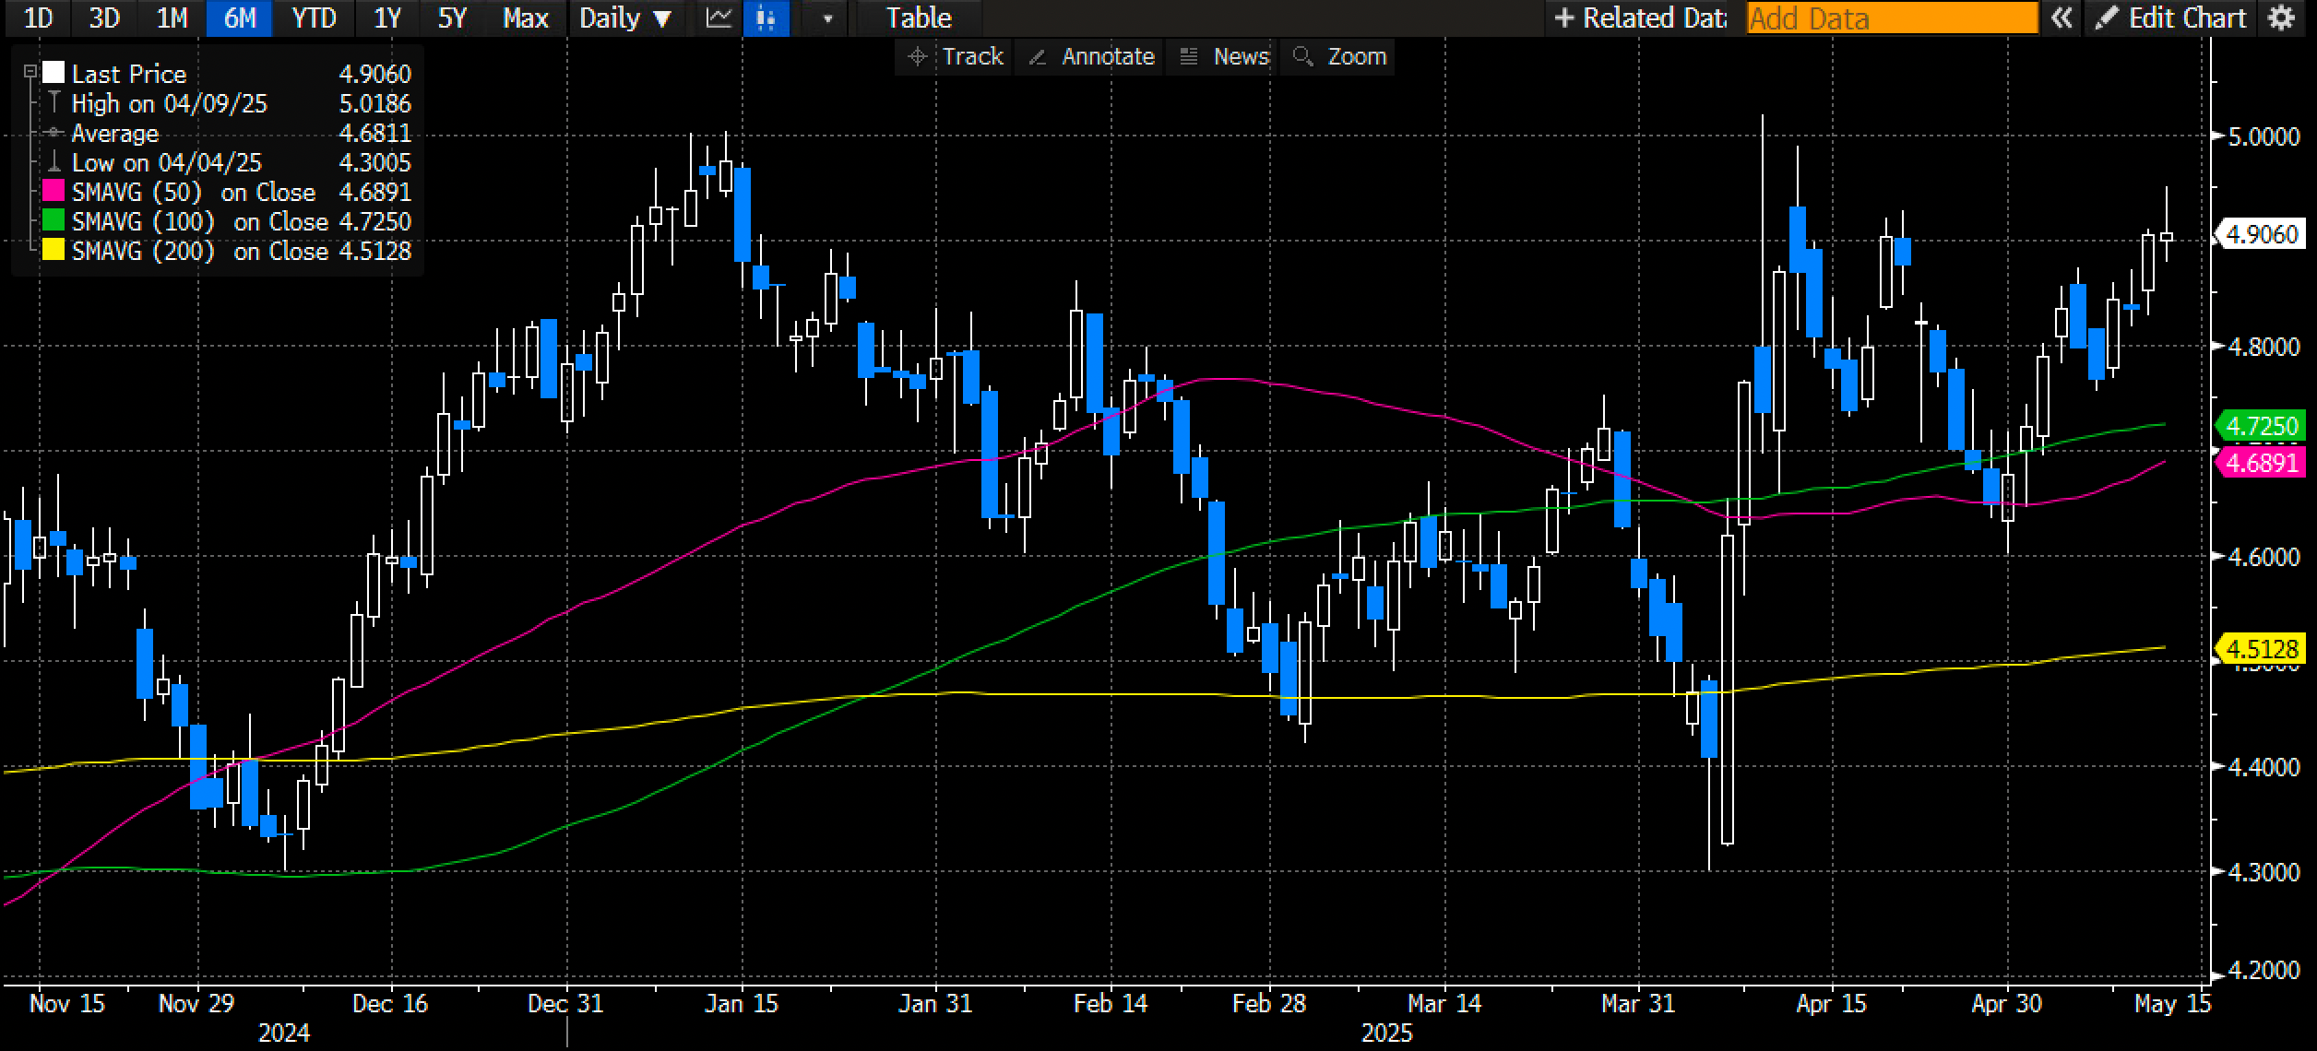Image resolution: width=2317 pixels, height=1051 pixels.
Task: Switch range to Max
Action: tap(526, 18)
